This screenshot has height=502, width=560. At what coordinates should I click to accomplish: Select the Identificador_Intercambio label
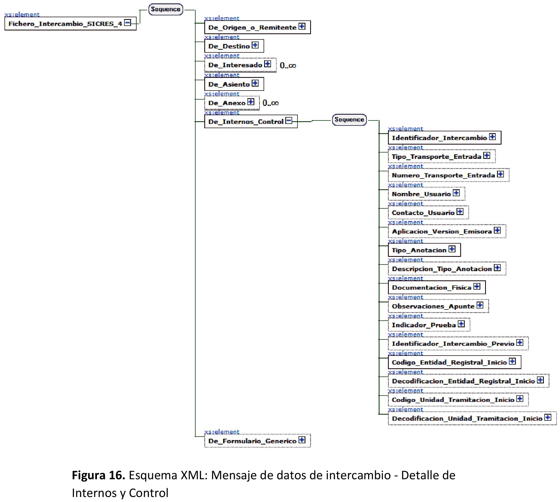[x=440, y=138]
